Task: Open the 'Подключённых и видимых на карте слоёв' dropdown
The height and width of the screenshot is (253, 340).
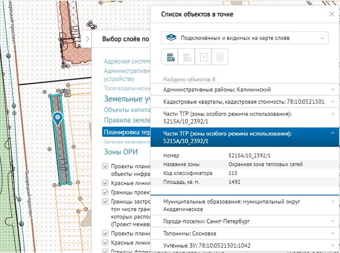Action: (245, 37)
